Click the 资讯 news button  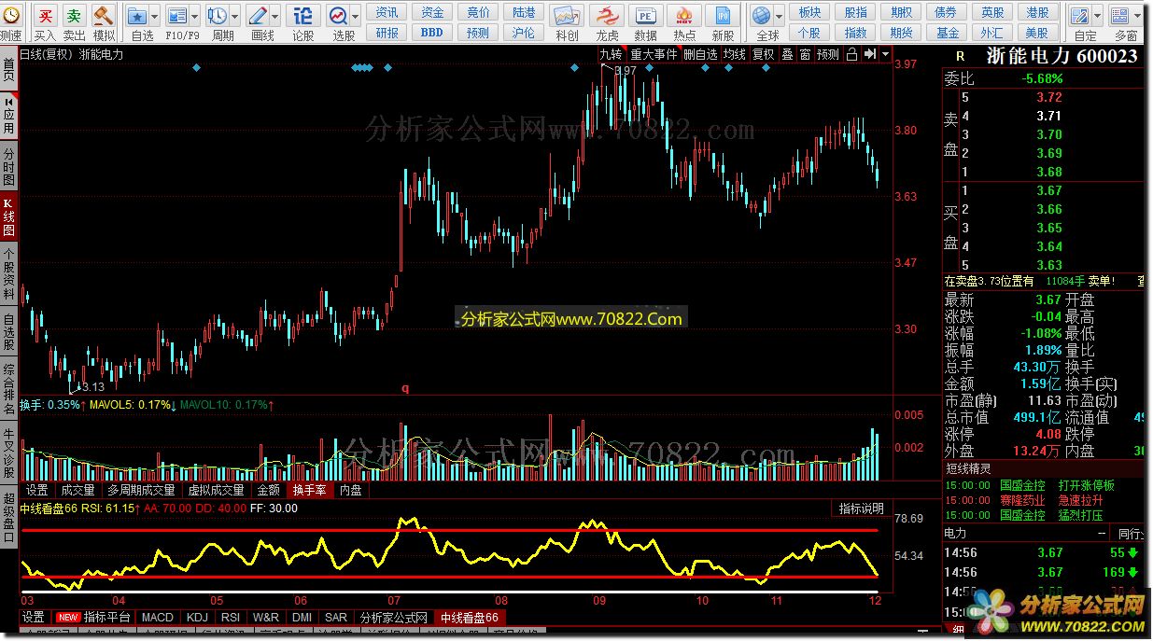pyautogui.click(x=387, y=12)
